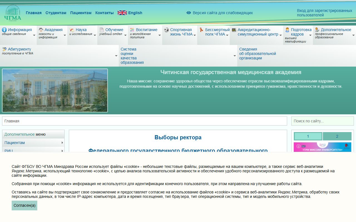Click the eye icon for visually impaired version
Viewport: 356px width, 222px height.
pyautogui.click(x=189, y=13)
